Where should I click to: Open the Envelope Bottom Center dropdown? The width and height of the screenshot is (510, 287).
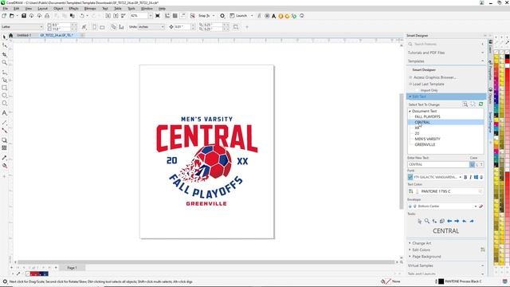point(476,206)
